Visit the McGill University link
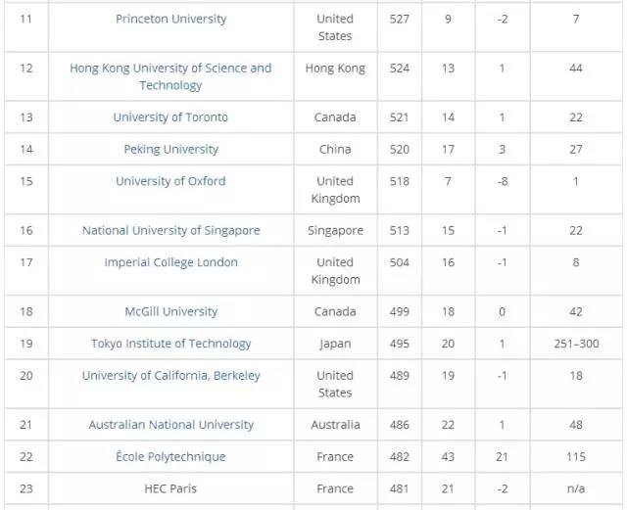The image size is (627, 510). [x=170, y=312]
